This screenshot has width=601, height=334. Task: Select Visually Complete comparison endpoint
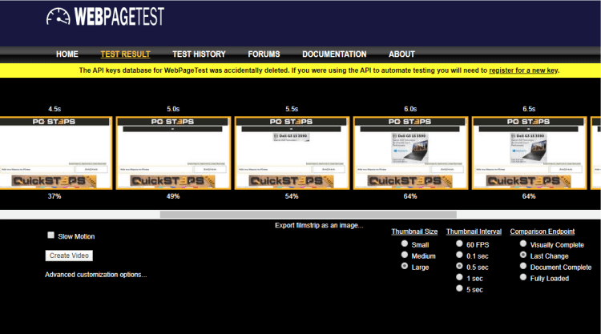pos(523,243)
